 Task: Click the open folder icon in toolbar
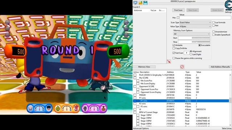140,3
